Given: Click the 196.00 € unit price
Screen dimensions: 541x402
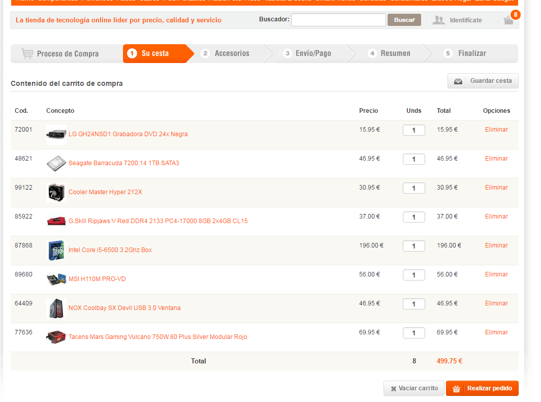Looking at the screenshot, I should coord(371,245).
